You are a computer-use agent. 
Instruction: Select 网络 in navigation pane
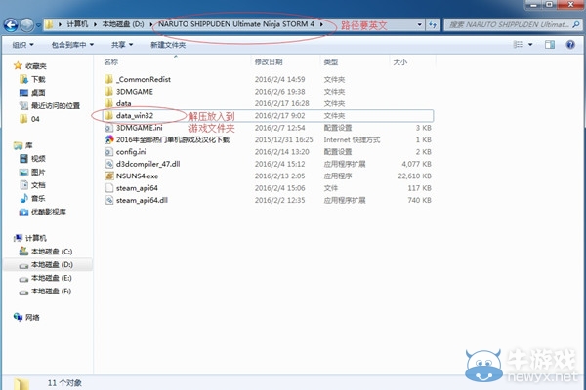(32, 318)
